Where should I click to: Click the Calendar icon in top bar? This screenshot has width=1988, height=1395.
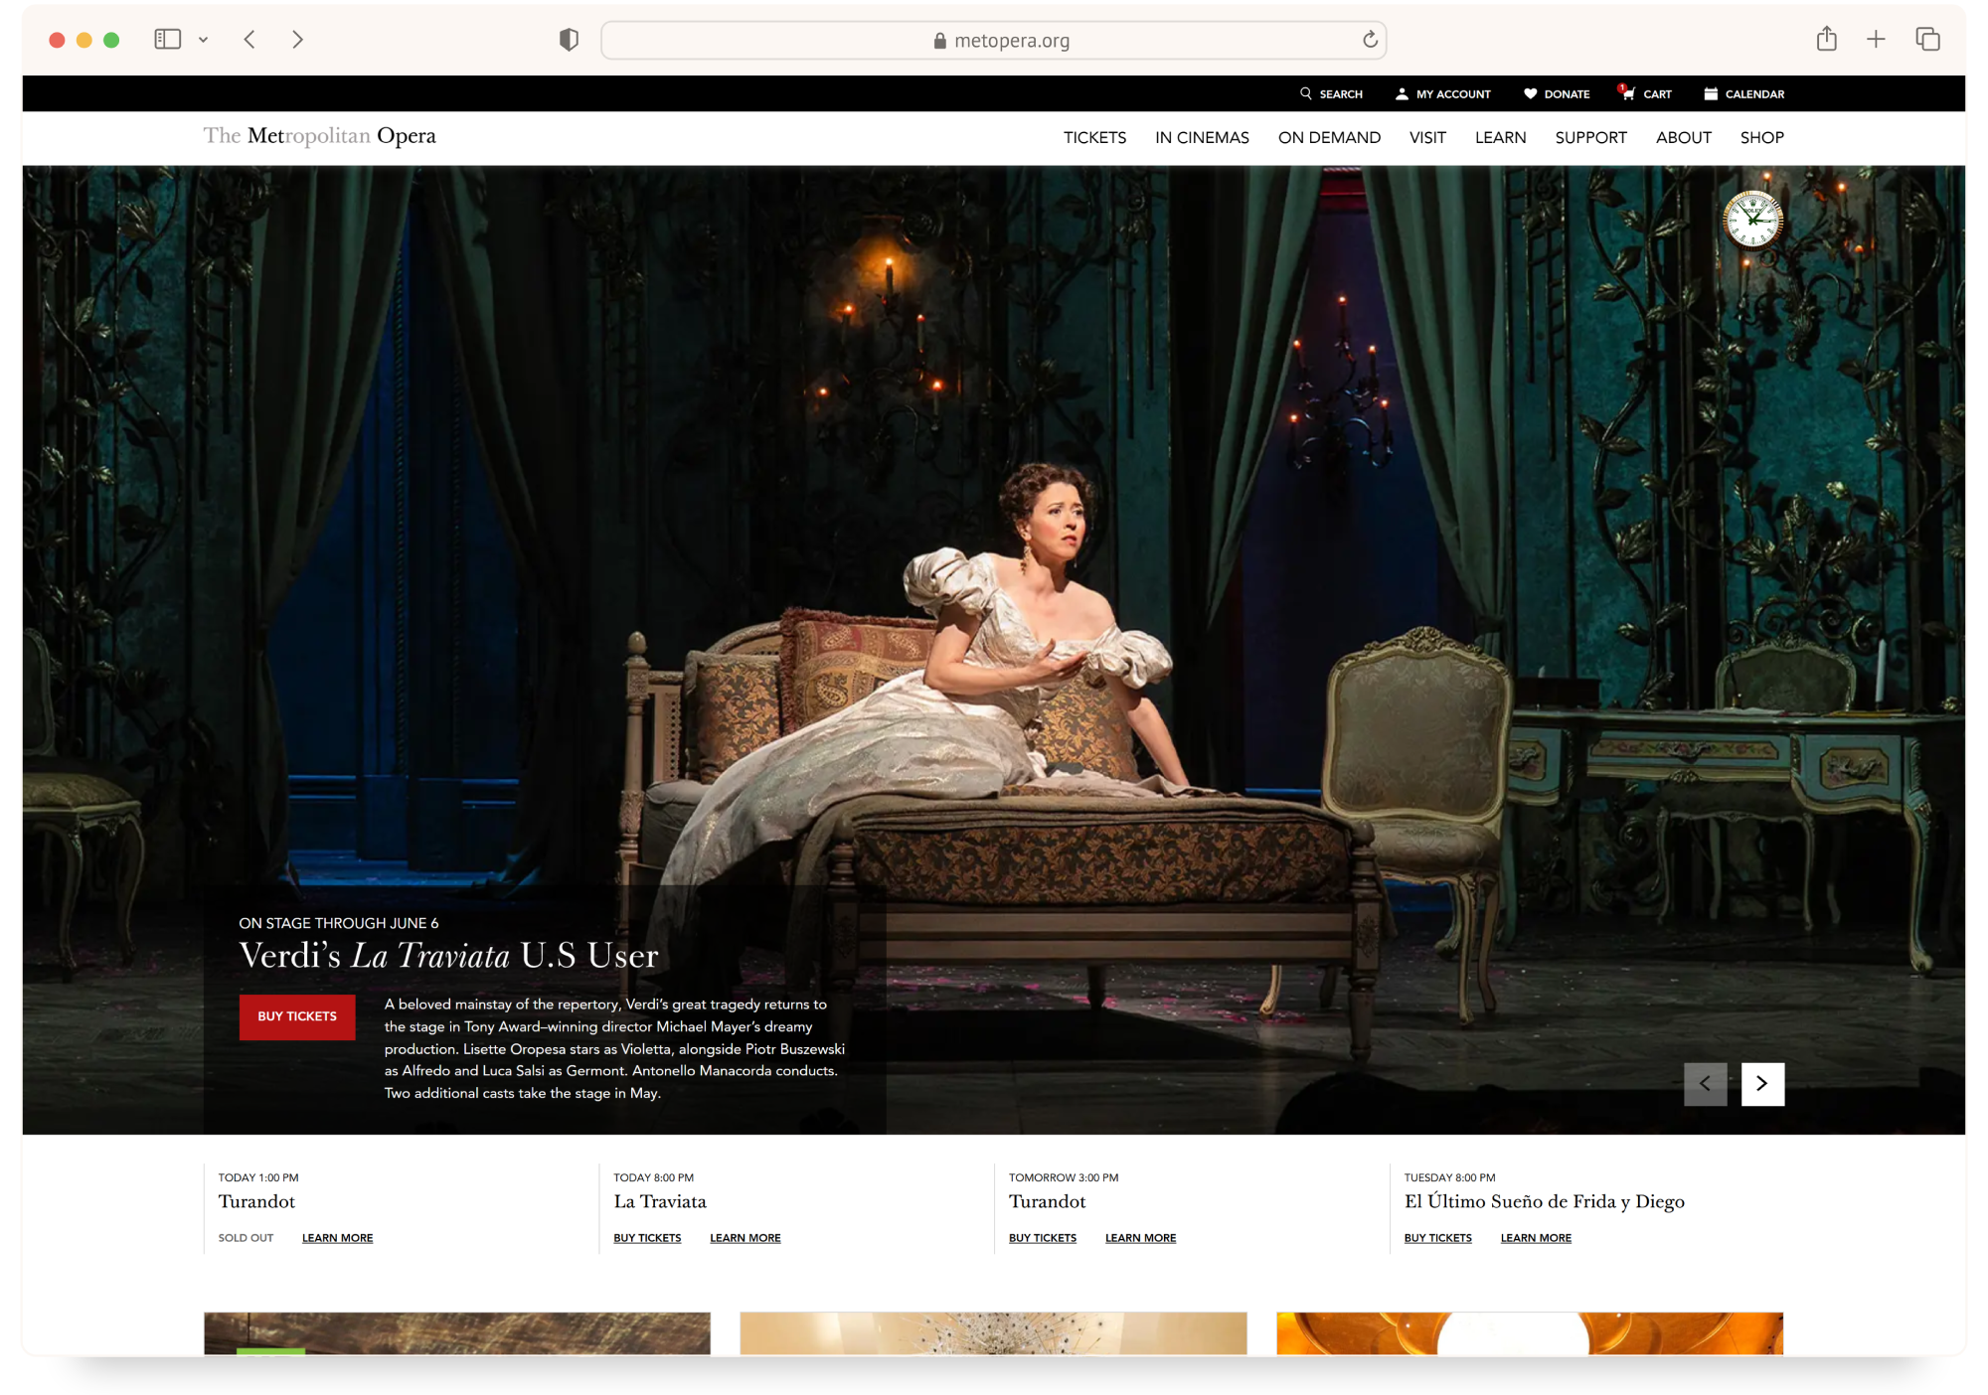tap(1711, 93)
